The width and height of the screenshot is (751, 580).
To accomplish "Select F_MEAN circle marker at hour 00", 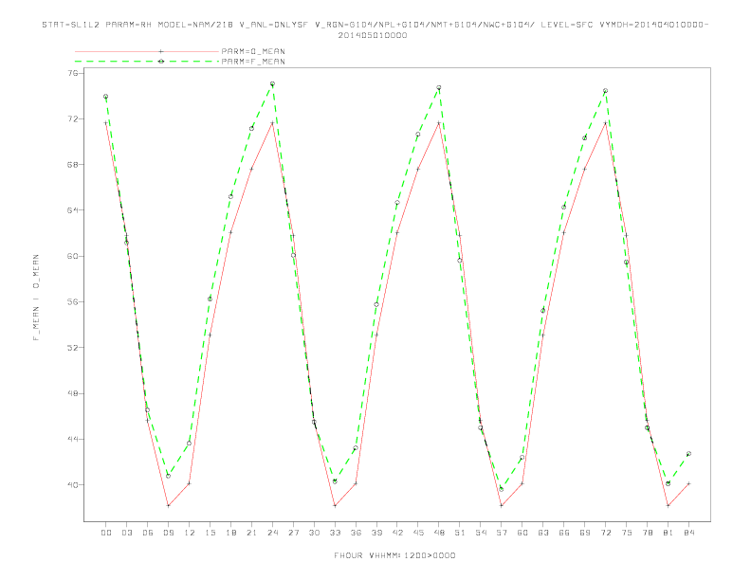I will tap(106, 96).
